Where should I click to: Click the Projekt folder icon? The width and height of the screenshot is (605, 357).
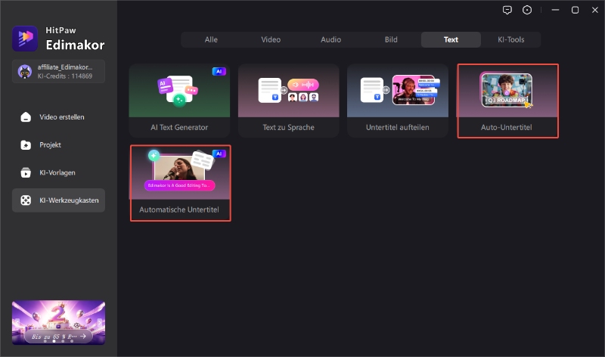pos(26,144)
